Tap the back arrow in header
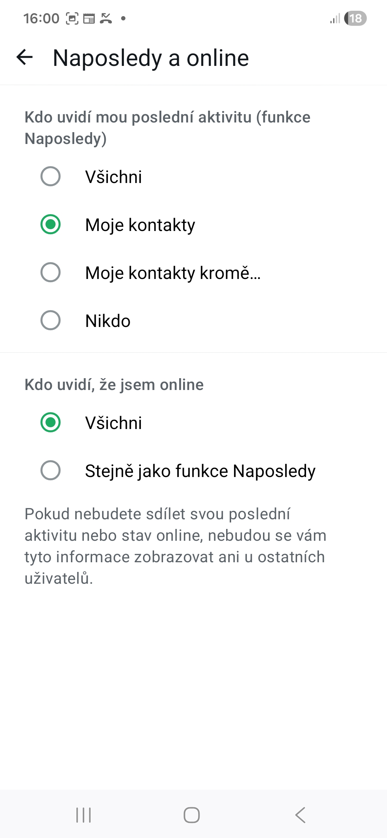The width and height of the screenshot is (387, 838). (25, 57)
